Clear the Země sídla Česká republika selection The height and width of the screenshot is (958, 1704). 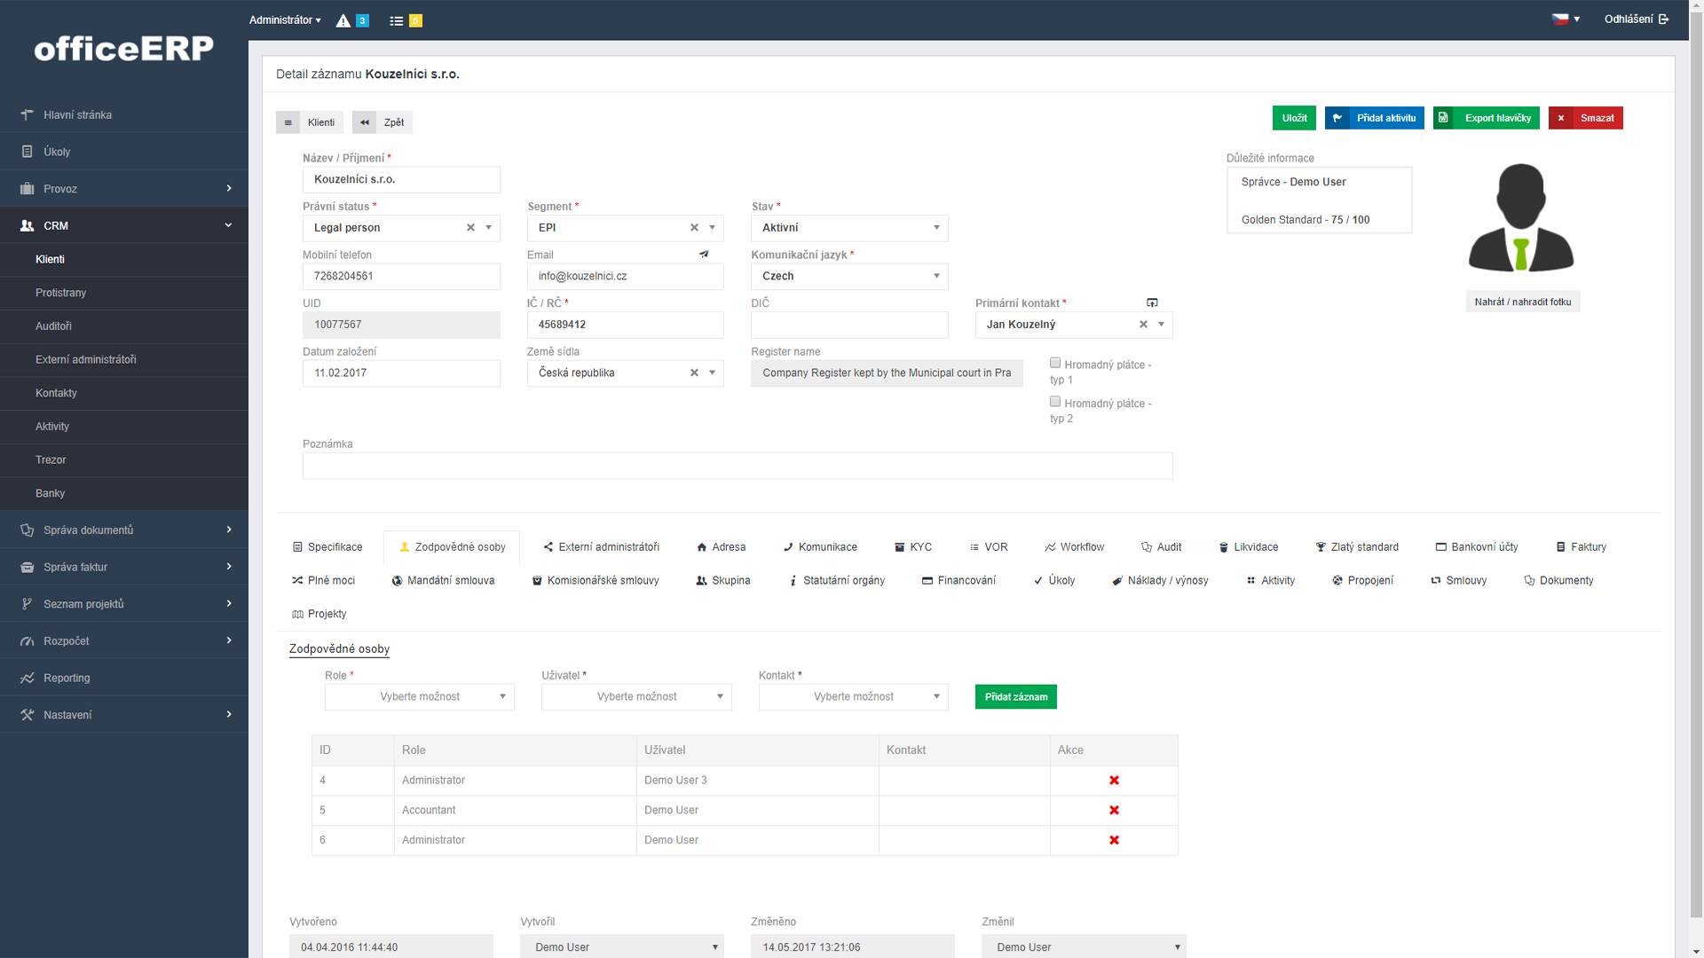(694, 373)
